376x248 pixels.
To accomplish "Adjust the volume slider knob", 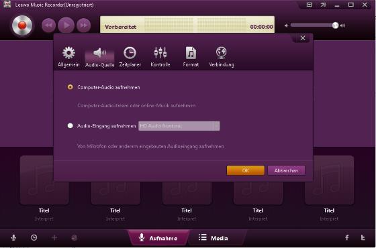I will point(335,25).
